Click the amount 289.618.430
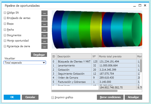The height and width of the screenshot is (104, 151). click(x=107, y=78)
